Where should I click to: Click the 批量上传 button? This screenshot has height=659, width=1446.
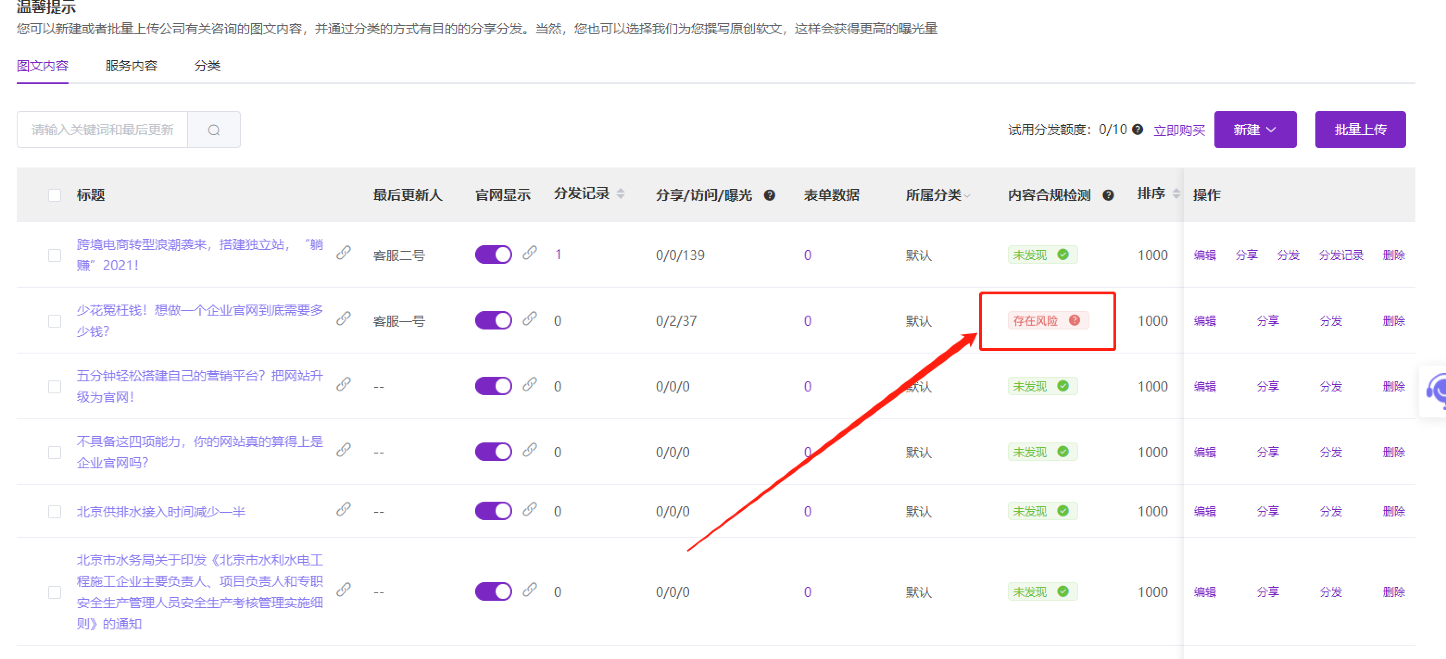pyautogui.click(x=1360, y=130)
